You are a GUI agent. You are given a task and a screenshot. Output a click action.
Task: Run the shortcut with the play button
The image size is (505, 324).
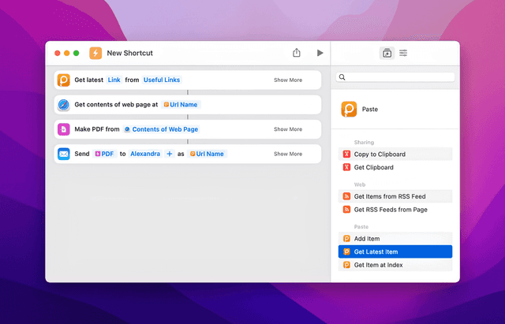coord(320,53)
